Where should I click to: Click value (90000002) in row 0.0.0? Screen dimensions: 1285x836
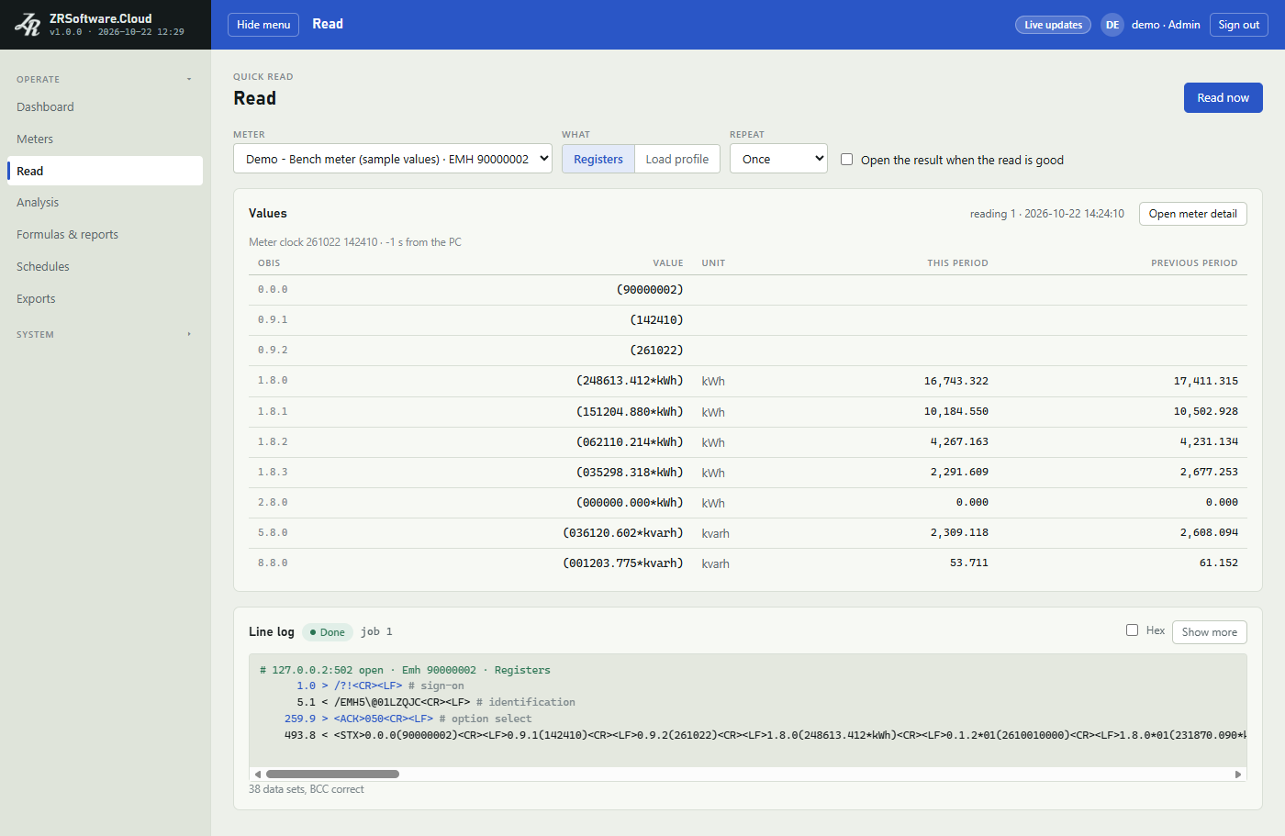(x=650, y=290)
